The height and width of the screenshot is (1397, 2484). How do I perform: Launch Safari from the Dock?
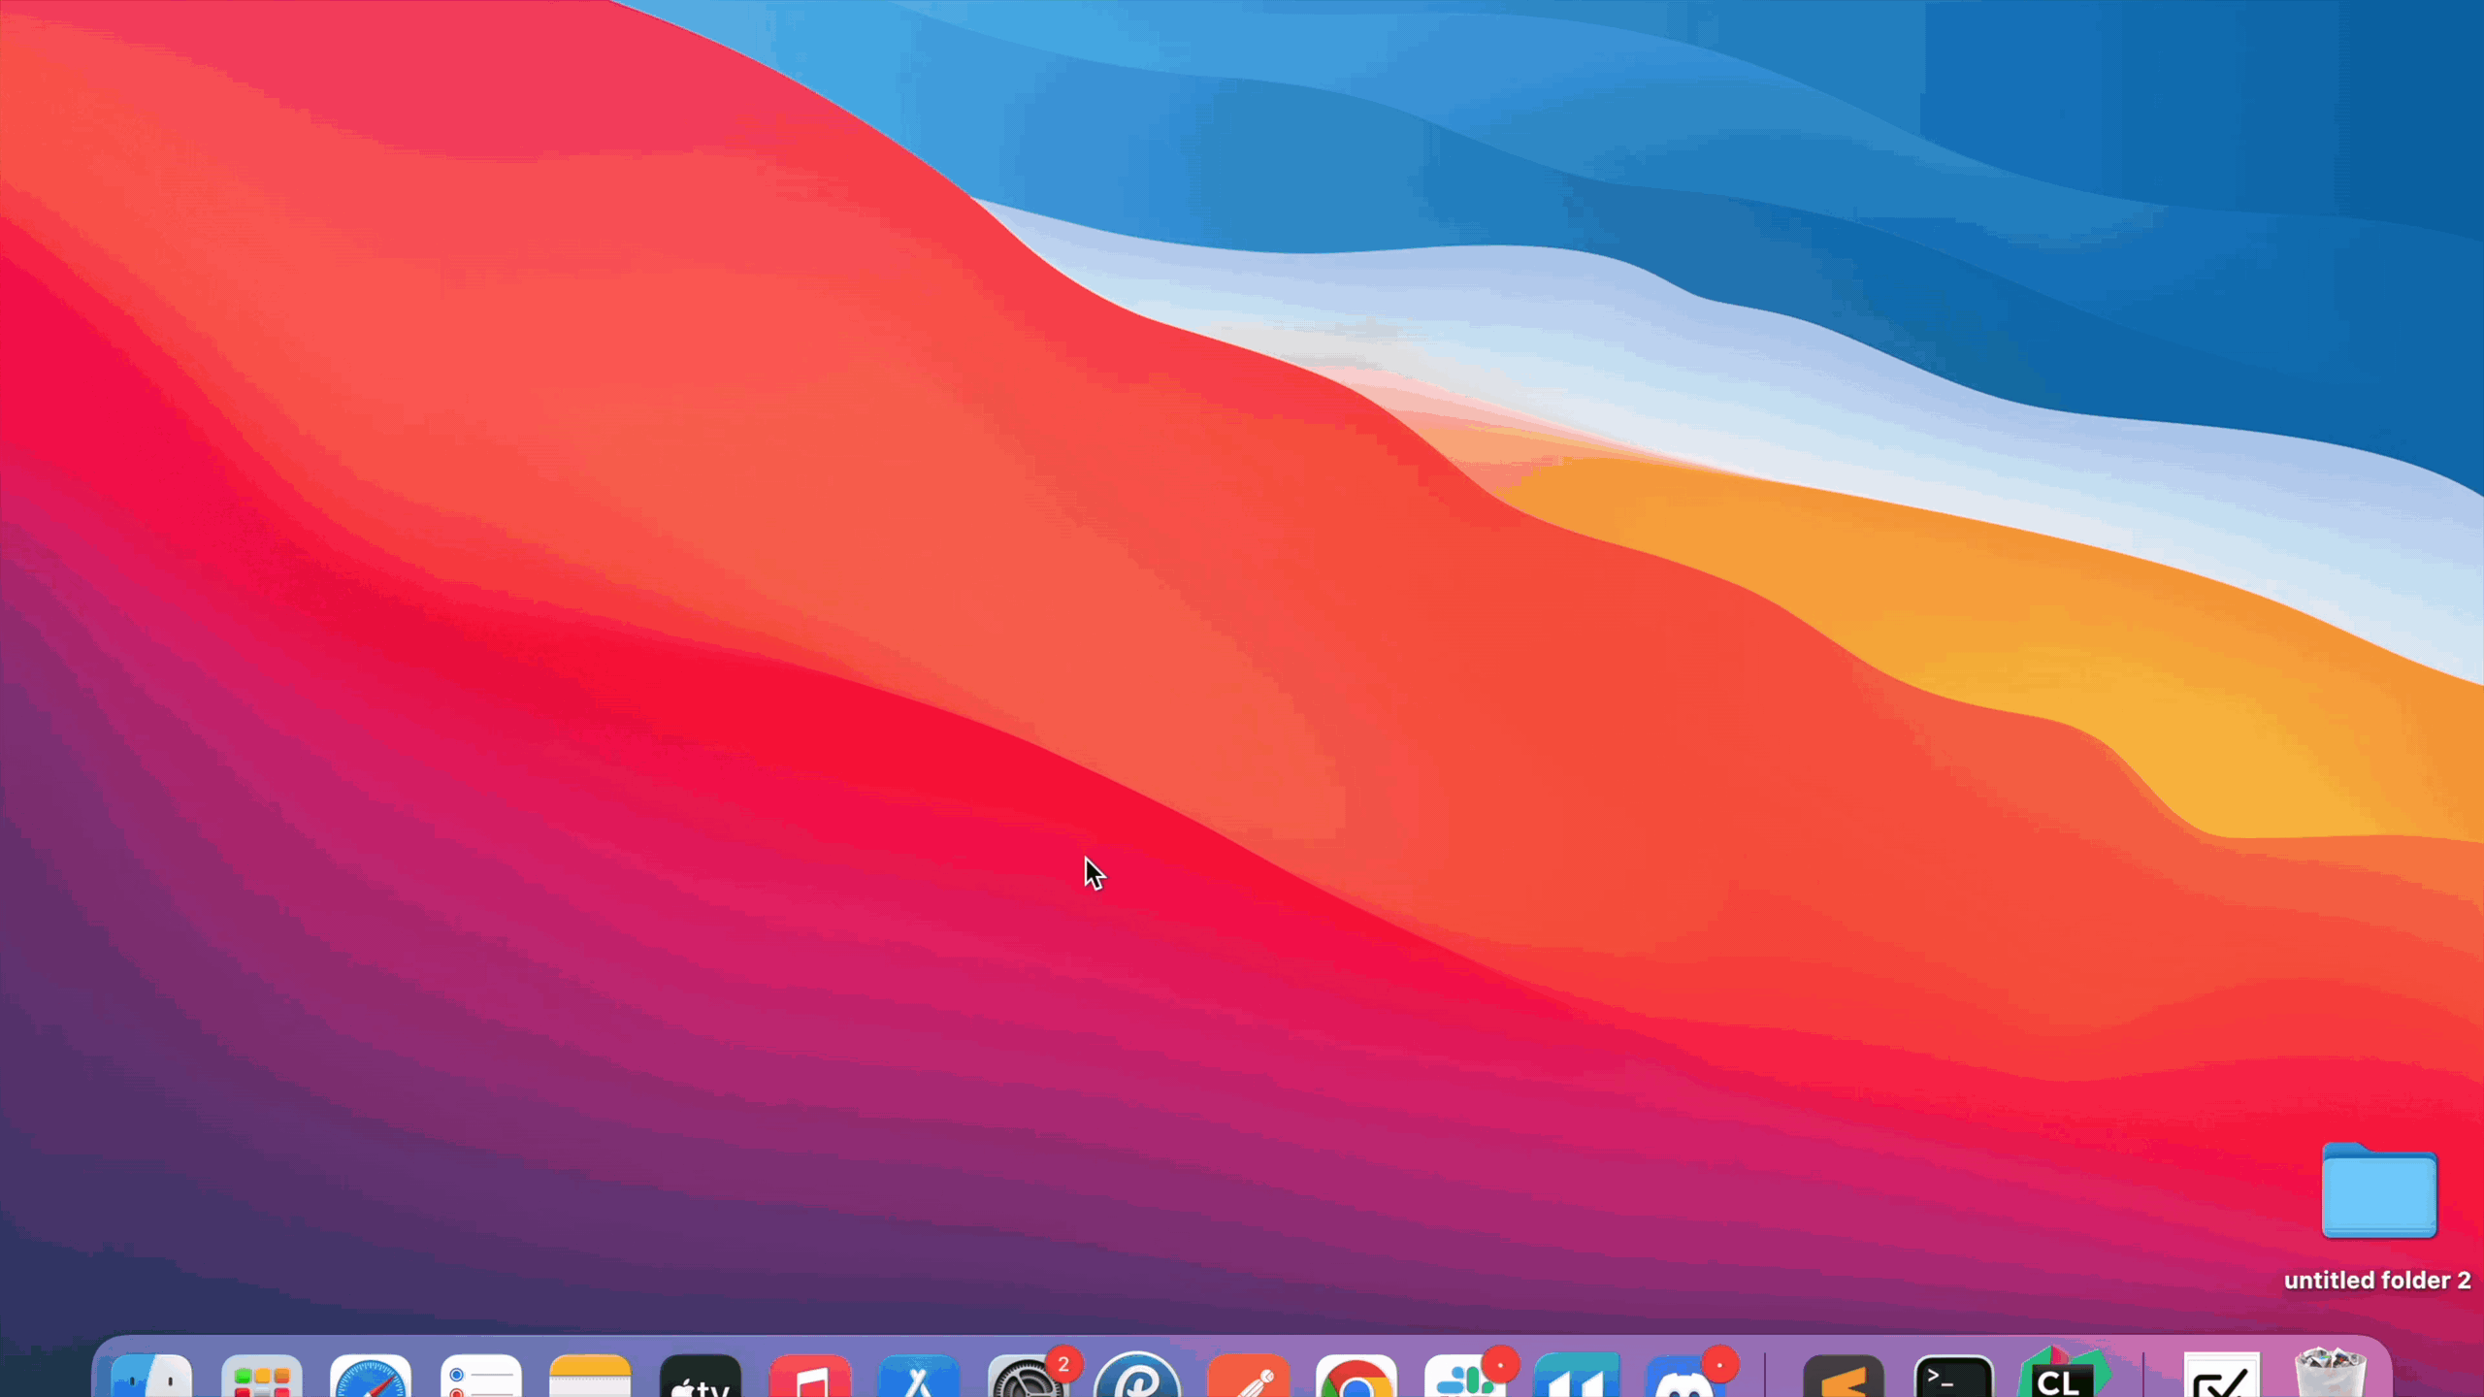[371, 1375]
